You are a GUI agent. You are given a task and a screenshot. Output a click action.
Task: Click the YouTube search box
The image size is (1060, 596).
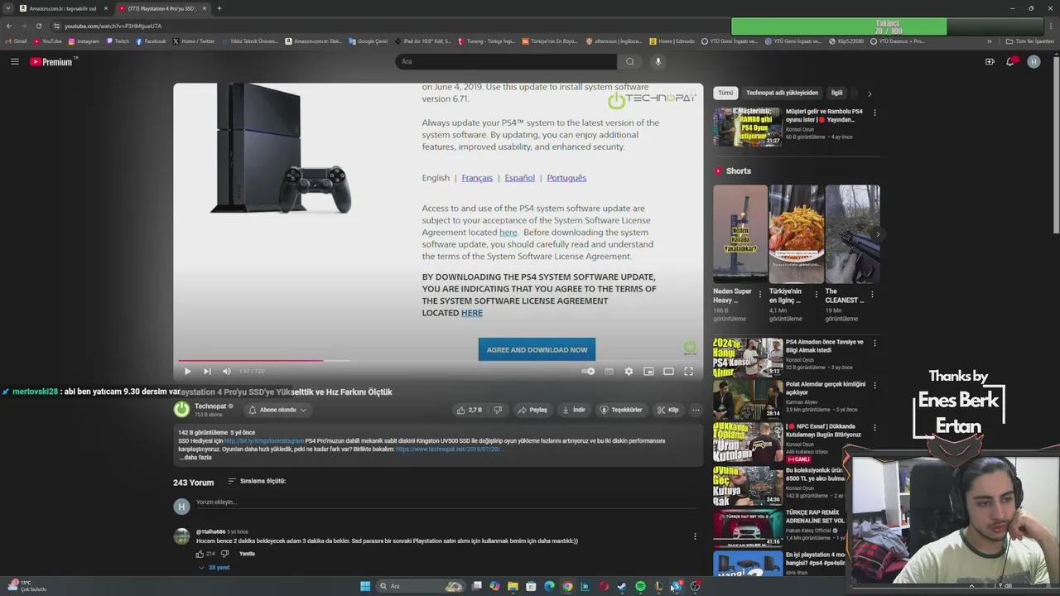click(x=506, y=61)
